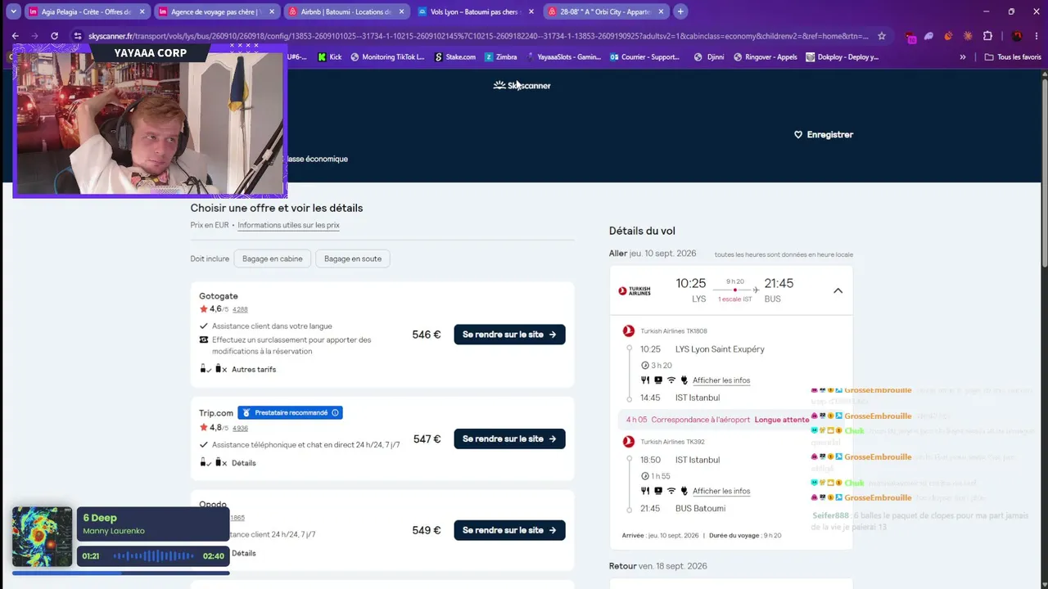This screenshot has width=1048, height=589.
Task: Close the Agia Pelagia tab
Action: coord(142,11)
